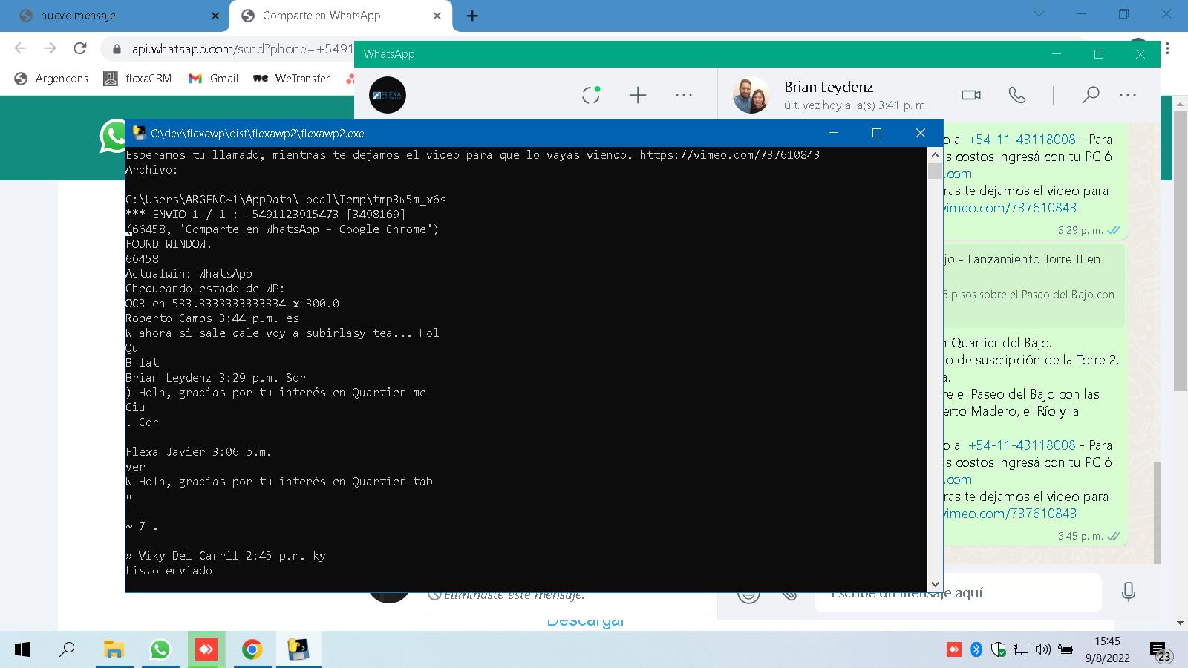
Task: Open the Argencons bookmark
Action: pos(52,79)
